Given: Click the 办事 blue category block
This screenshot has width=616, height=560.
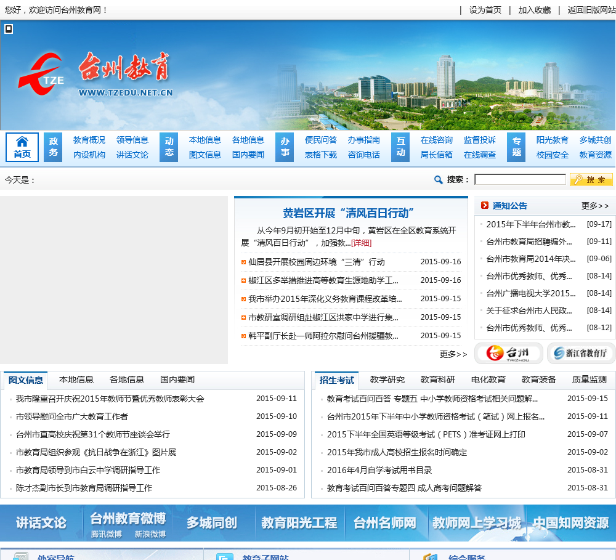Looking at the screenshot, I should [285, 147].
